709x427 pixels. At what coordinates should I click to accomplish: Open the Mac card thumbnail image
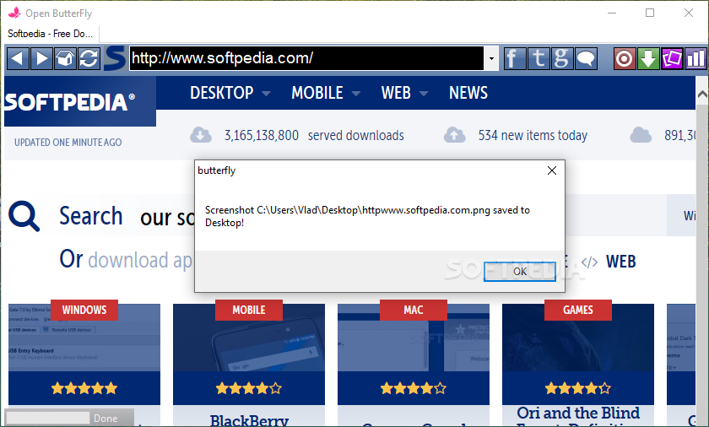414,338
